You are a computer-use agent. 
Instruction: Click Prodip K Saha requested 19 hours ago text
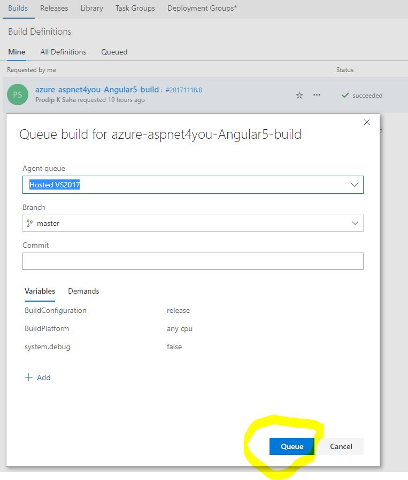coord(90,100)
